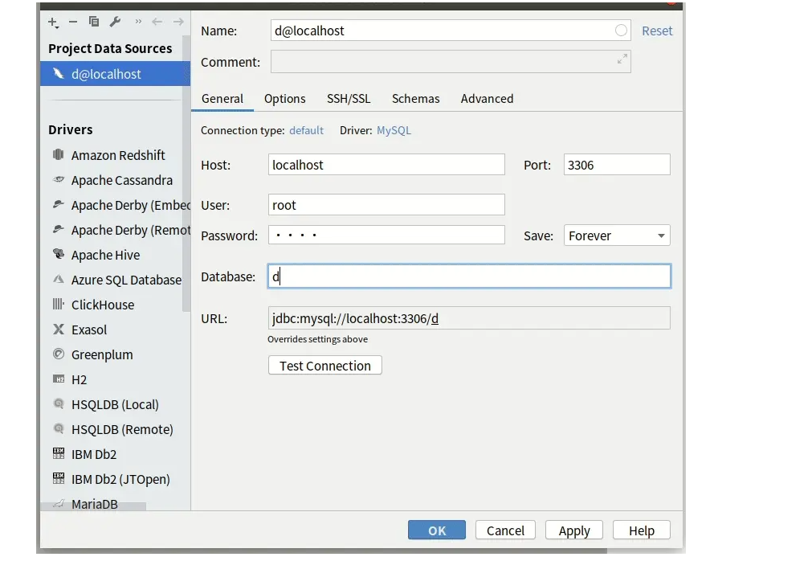Viewport: 812px width, 561px height.
Task: Click the Help button
Action: tap(641, 530)
